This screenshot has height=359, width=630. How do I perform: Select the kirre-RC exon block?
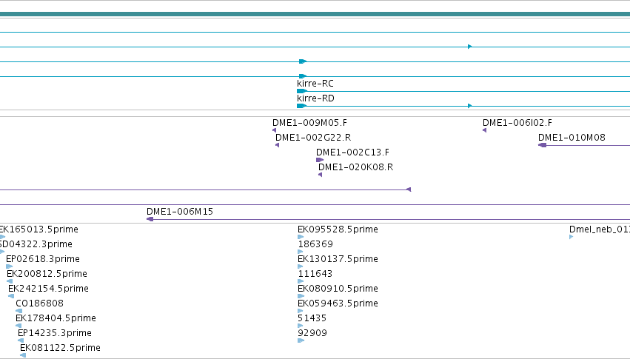(x=302, y=91)
